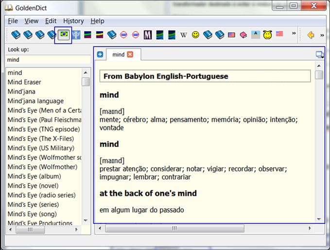Click article horizontal scrollbar left arrow
This screenshot has width=330, height=250.
pos(100,228)
